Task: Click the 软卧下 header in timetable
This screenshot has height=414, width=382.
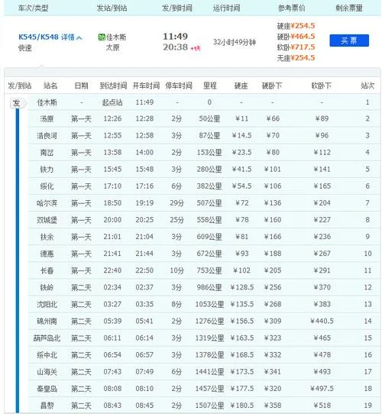Action: point(321,86)
